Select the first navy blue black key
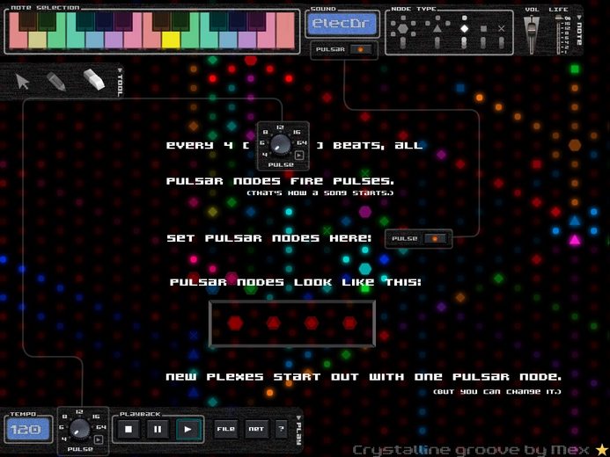This screenshot has width=610, height=457. [x=104, y=21]
